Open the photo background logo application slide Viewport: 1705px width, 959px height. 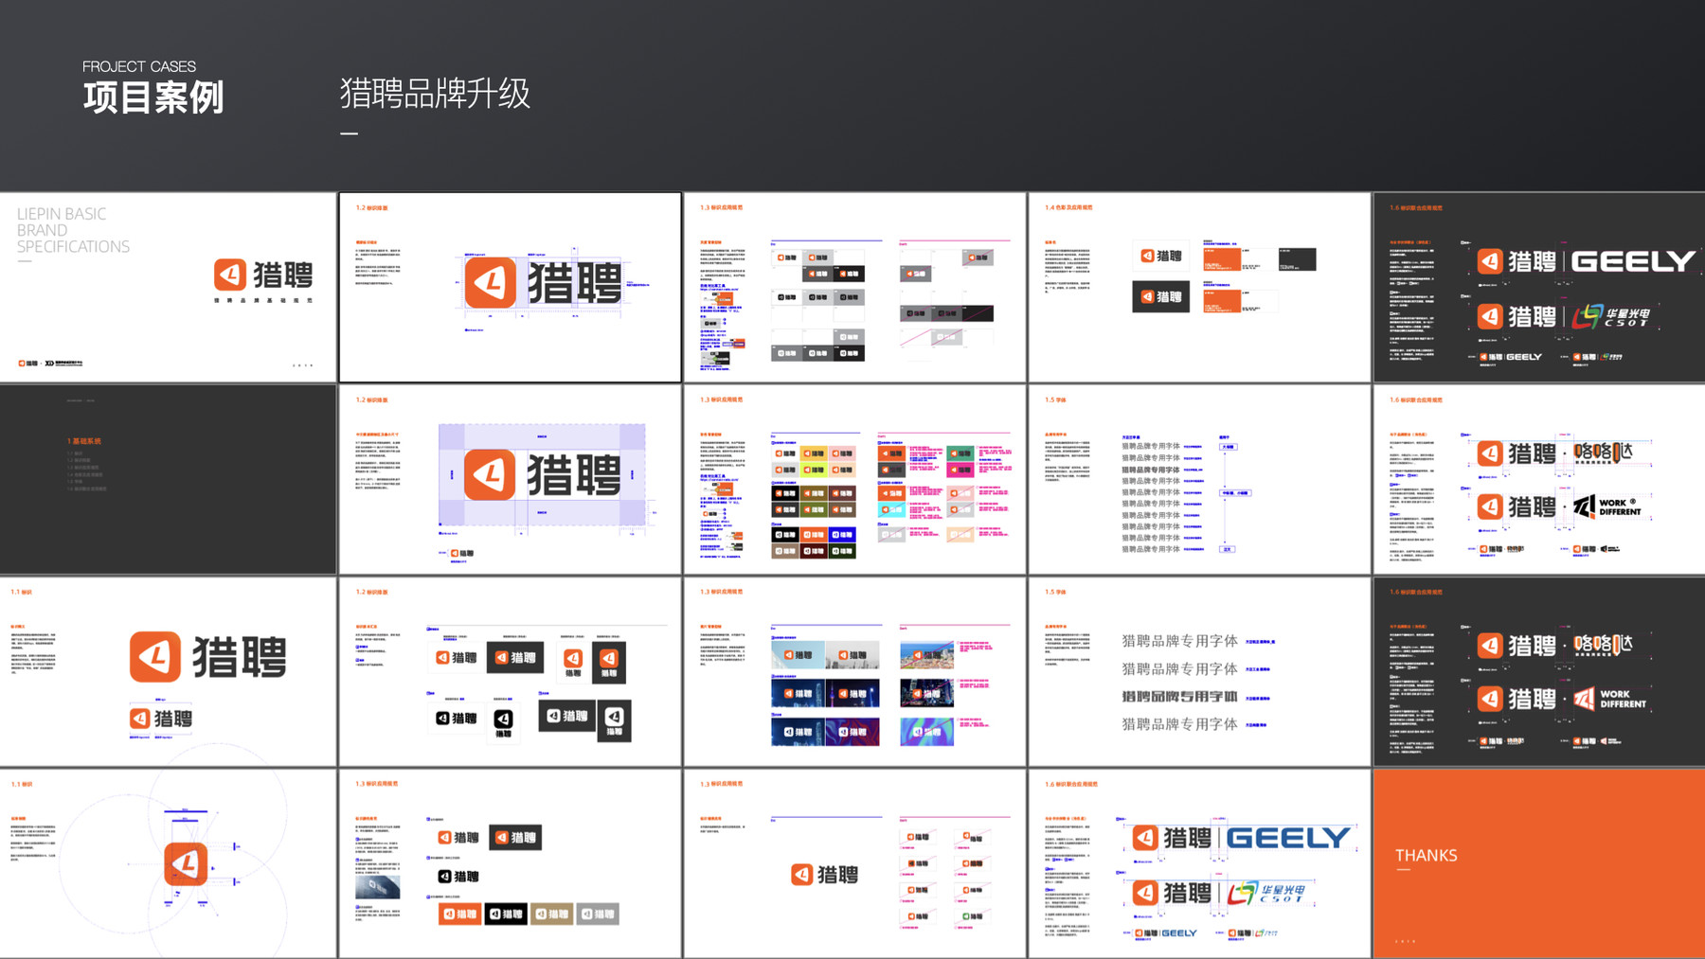click(854, 671)
